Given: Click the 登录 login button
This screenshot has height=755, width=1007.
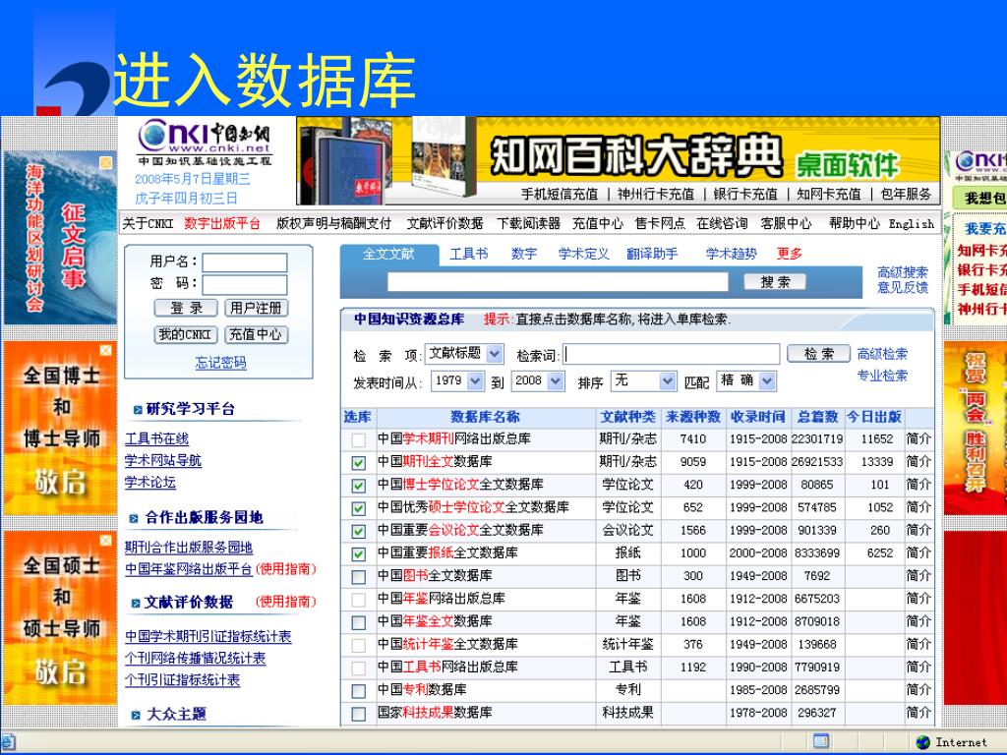Looking at the screenshot, I should tap(186, 308).
